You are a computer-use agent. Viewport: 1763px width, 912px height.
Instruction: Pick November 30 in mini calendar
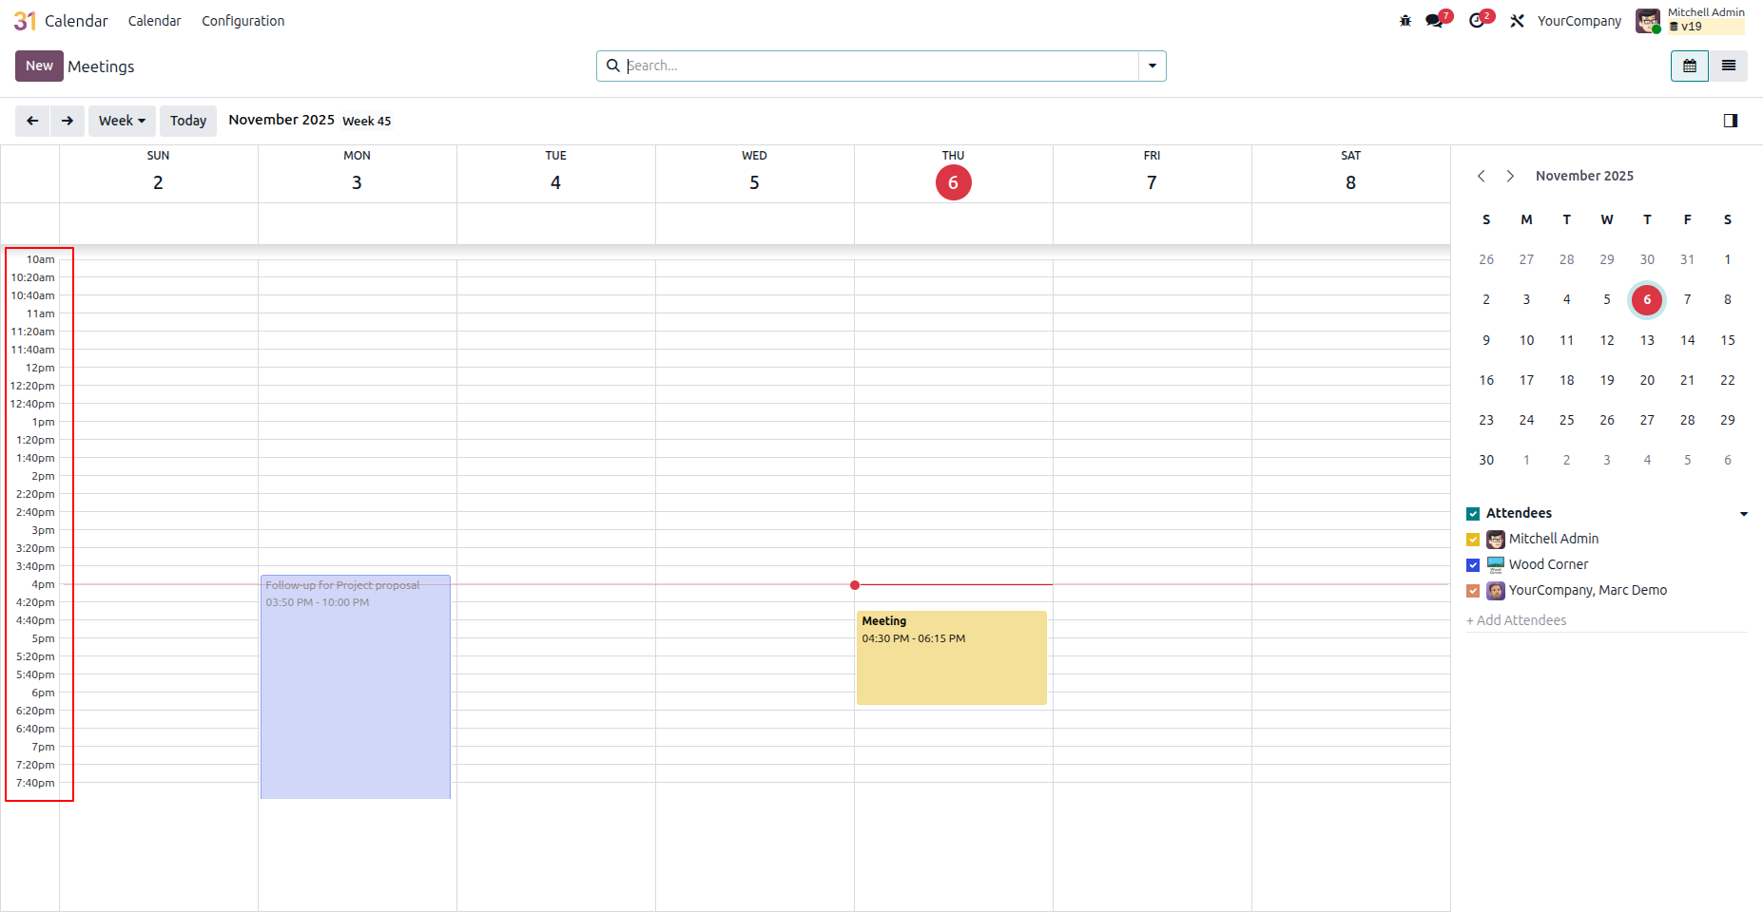tap(1486, 460)
